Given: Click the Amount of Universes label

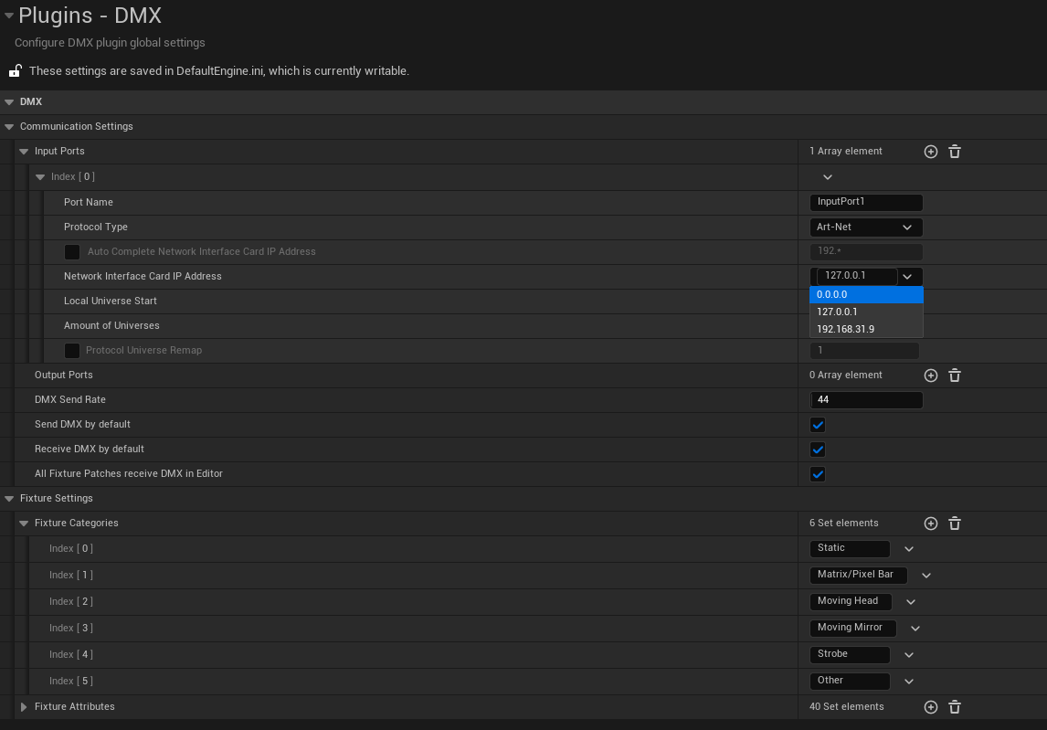Looking at the screenshot, I should tap(111, 326).
